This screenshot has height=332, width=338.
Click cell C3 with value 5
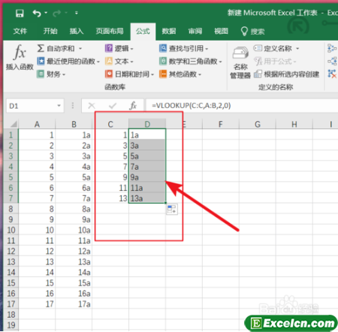click(110, 156)
